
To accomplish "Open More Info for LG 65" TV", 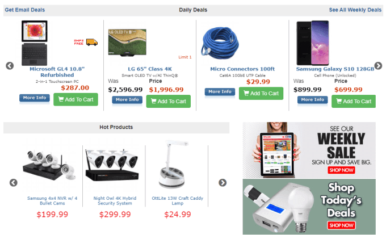I will coord(127,100).
